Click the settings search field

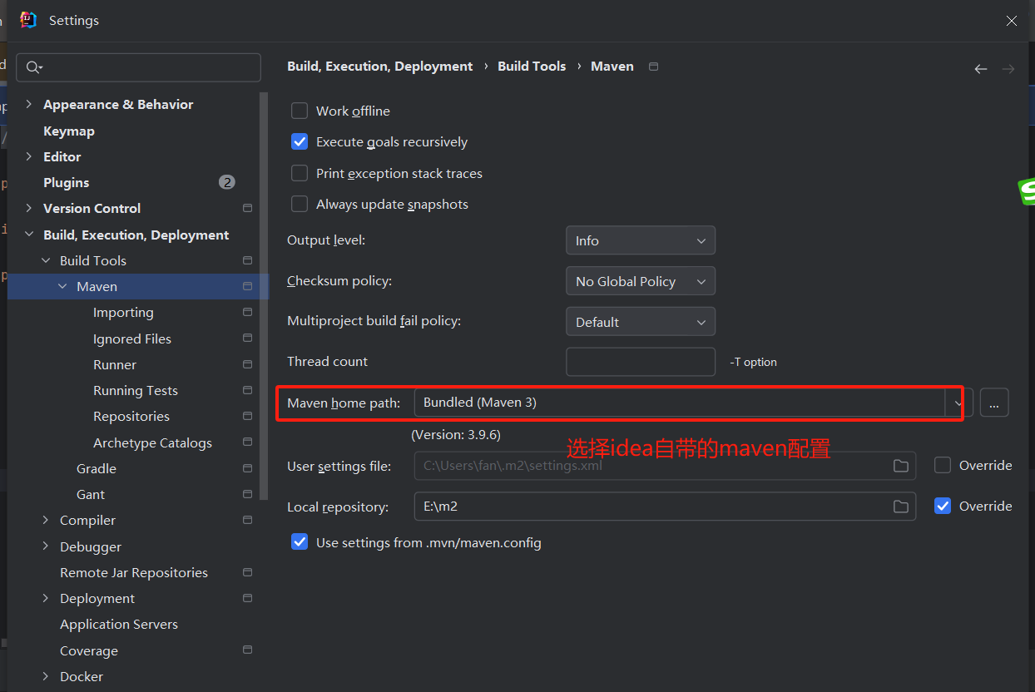pos(139,68)
